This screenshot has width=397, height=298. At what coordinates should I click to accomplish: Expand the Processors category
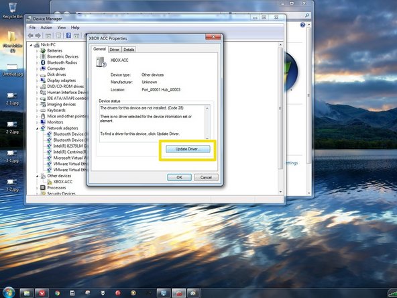click(38, 188)
